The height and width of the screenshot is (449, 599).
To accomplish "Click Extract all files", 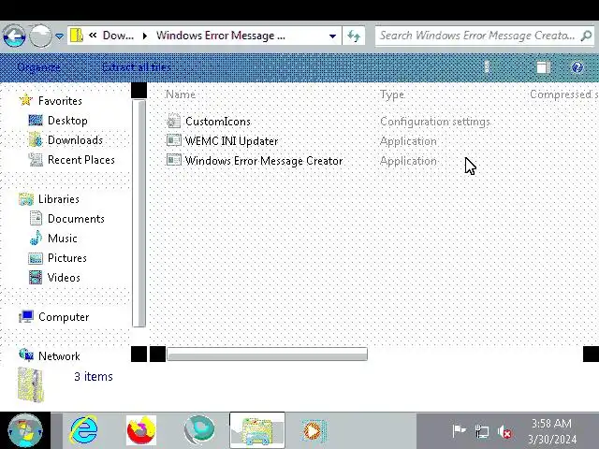I will tap(137, 67).
